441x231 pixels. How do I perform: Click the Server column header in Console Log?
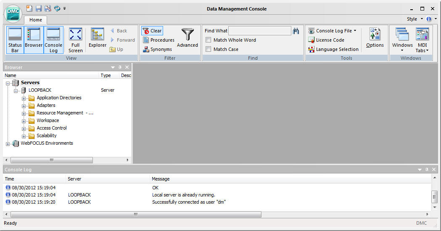(108, 179)
